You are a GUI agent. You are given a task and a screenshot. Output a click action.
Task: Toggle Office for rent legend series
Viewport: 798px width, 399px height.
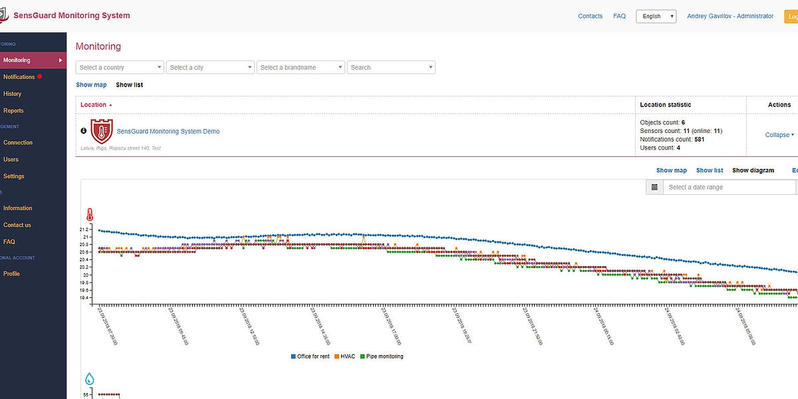[310, 356]
